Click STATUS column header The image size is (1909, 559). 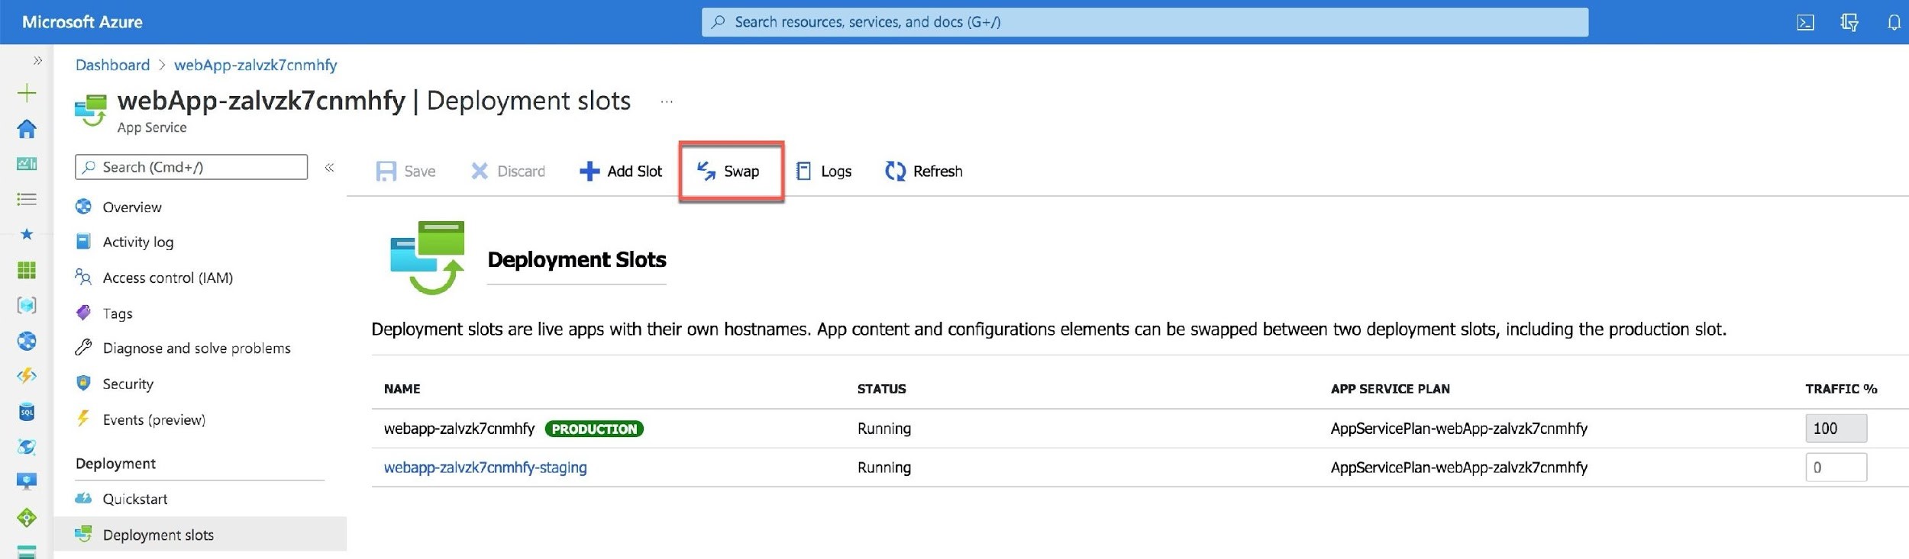pos(881,388)
